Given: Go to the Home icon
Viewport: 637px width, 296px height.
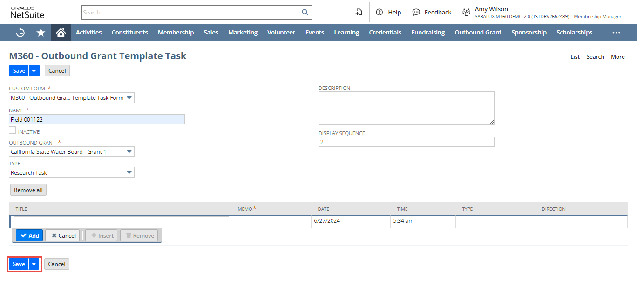Looking at the screenshot, I should 61,32.
